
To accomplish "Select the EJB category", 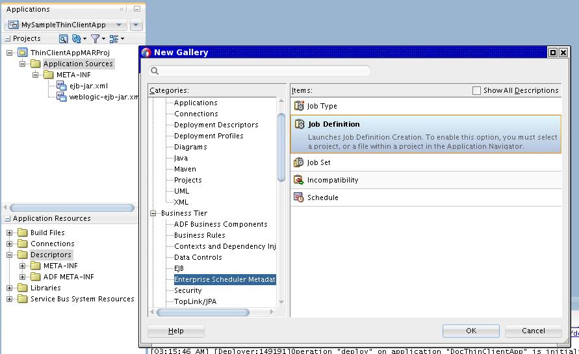I will click(x=179, y=268).
